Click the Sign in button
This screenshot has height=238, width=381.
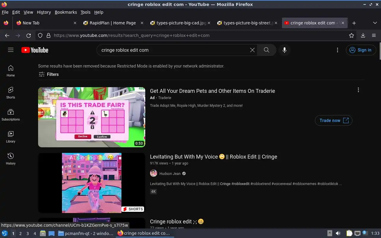(360, 50)
